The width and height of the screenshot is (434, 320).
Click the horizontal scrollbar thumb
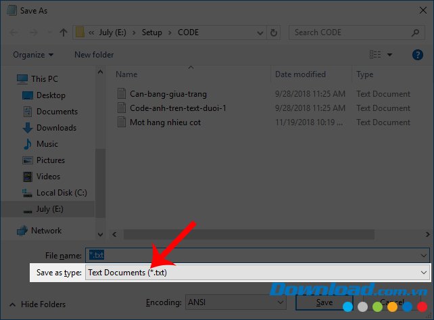click(249, 235)
